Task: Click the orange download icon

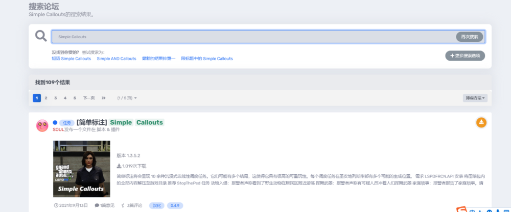Action: (481, 123)
